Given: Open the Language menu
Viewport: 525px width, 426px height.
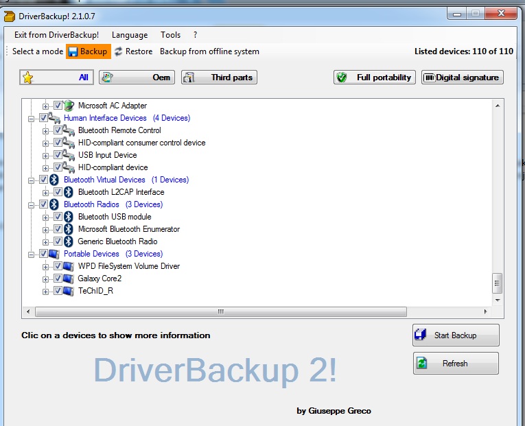Looking at the screenshot, I should pyautogui.click(x=130, y=35).
